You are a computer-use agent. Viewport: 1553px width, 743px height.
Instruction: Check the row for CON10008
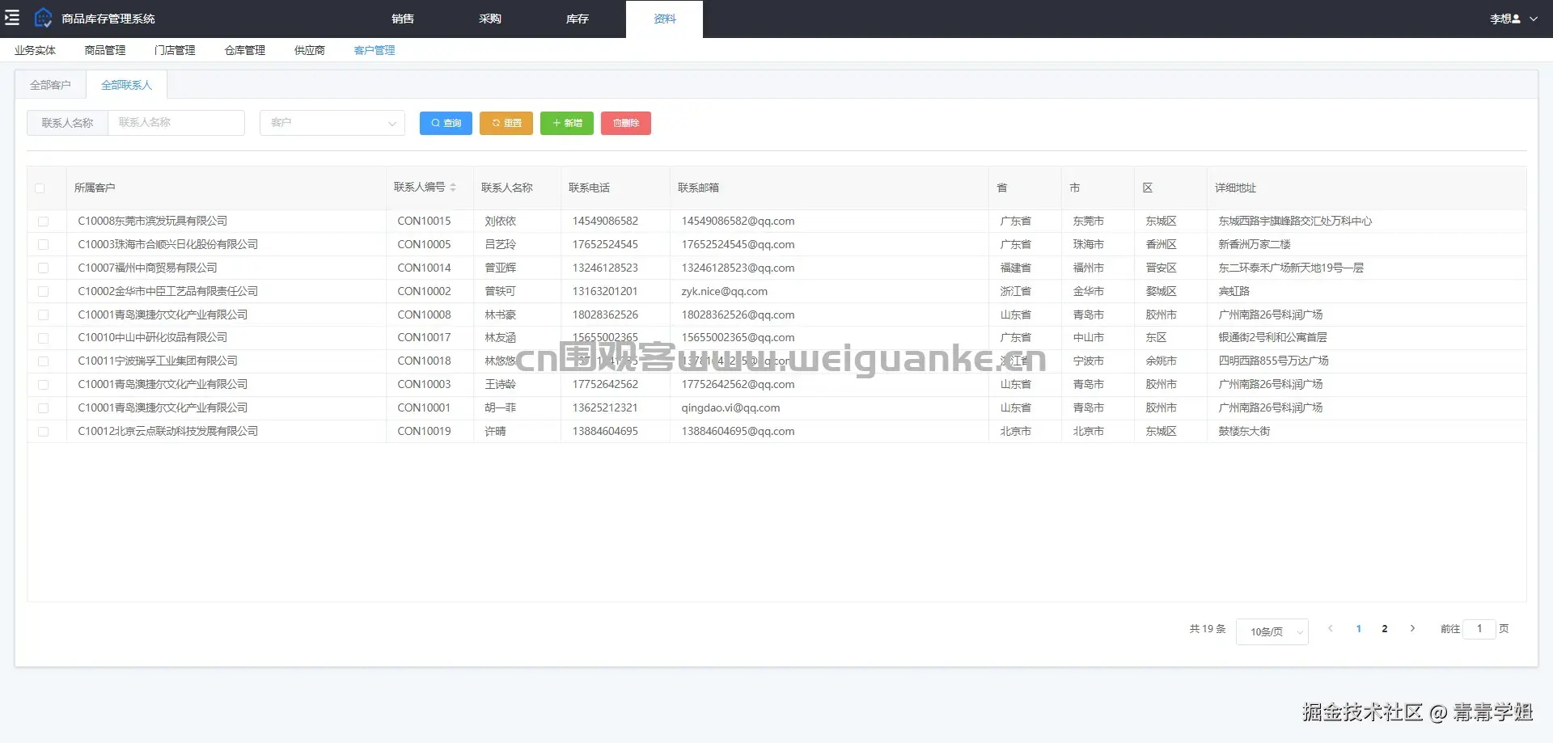tap(44, 315)
